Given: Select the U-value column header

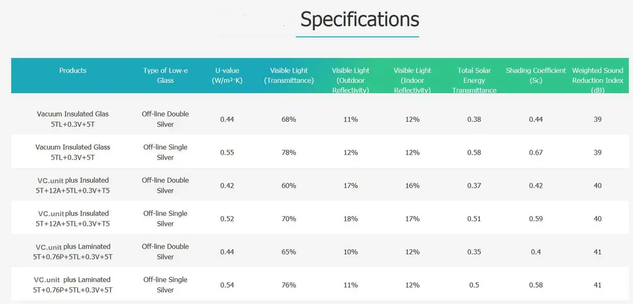Looking at the screenshot, I should (227, 75).
